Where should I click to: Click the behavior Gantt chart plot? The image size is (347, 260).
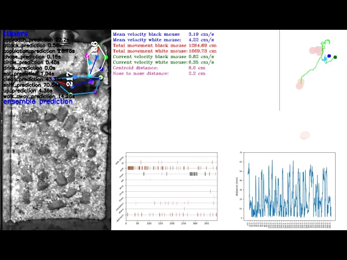(171, 186)
